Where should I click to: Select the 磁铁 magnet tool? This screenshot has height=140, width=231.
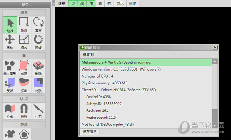tap(24, 111)
